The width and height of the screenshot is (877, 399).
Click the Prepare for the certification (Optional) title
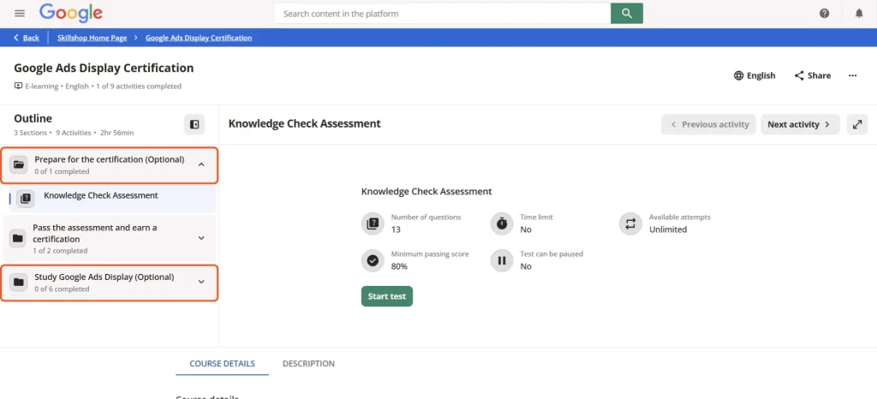click(x=109, y=159)
